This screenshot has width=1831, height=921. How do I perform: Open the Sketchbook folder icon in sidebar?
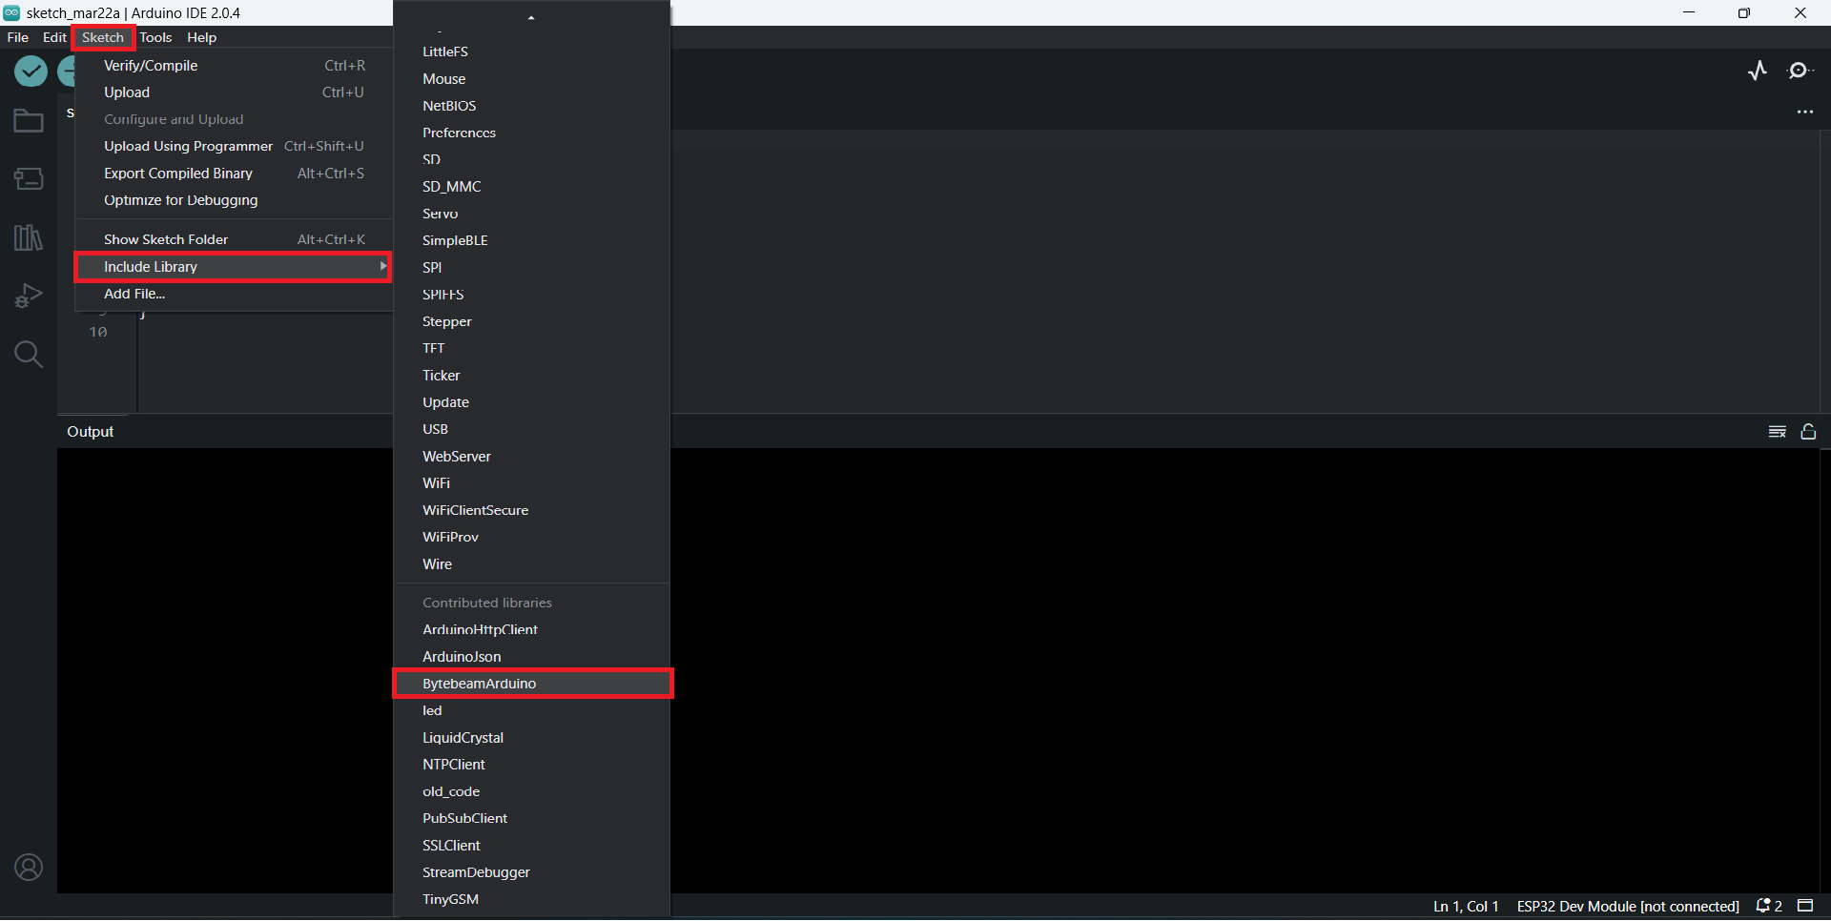29,121
